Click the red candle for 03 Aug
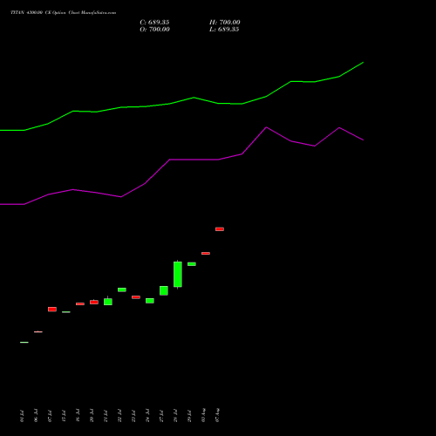 [x=206, y=253]
